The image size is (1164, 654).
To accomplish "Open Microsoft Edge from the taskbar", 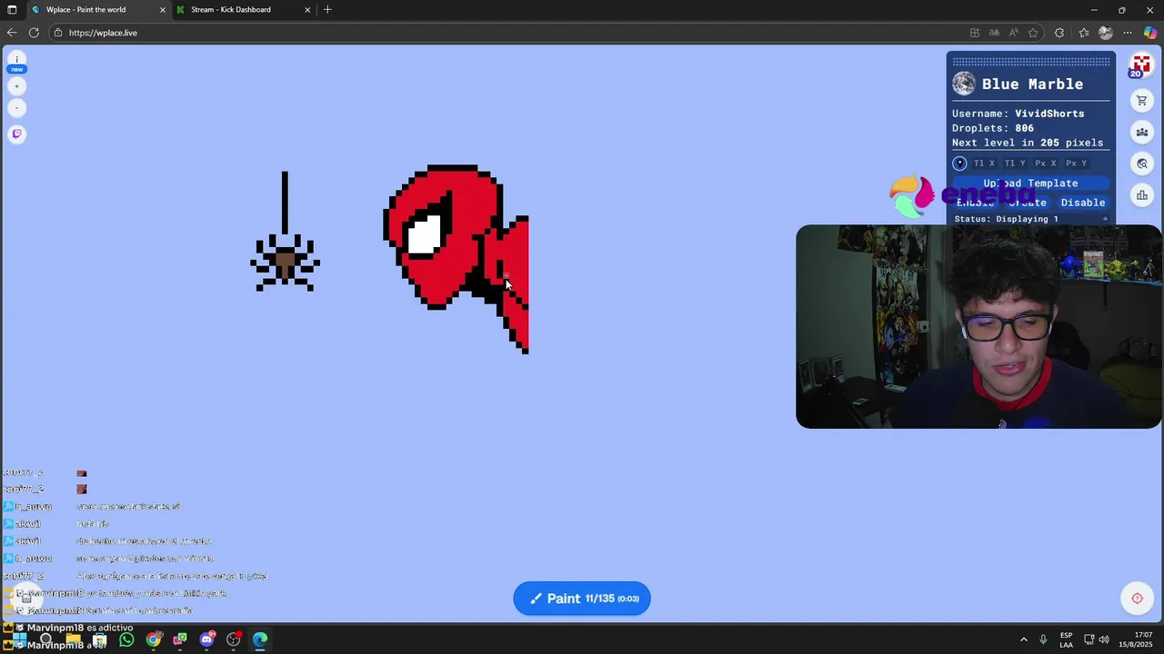I will tap(260, 639).
